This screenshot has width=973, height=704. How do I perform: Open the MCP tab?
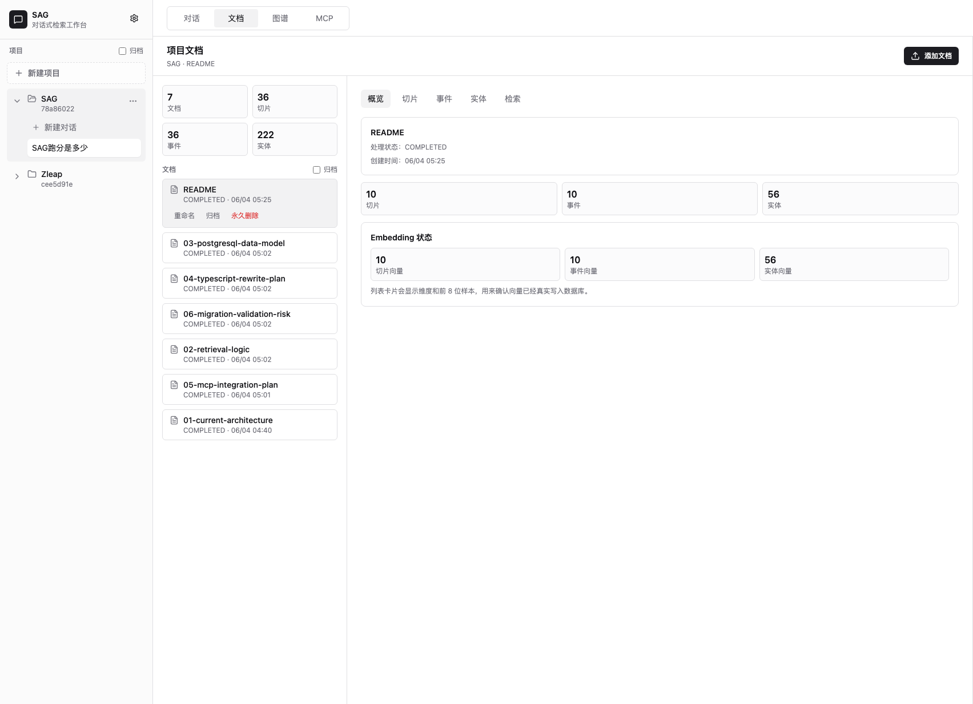tap(324, 18)
